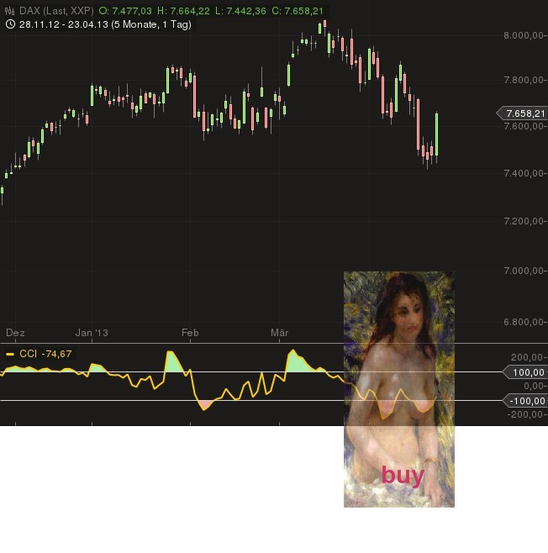The image size is (548, 553).
Task: Click the latest tall green candlestick
Action: click(x=436, y=134)
